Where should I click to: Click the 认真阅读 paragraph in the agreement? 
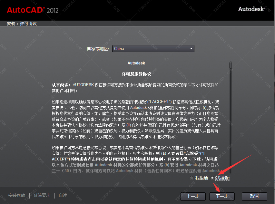[x=135, y=87]
